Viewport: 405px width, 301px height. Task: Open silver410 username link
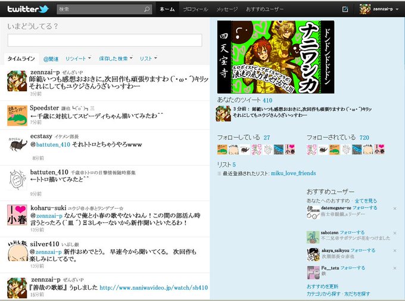[x=45, y=244]
